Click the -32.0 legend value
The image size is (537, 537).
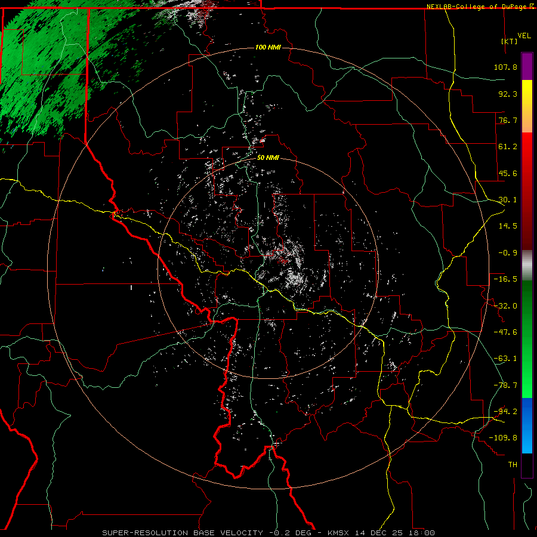tap(505, 306)
